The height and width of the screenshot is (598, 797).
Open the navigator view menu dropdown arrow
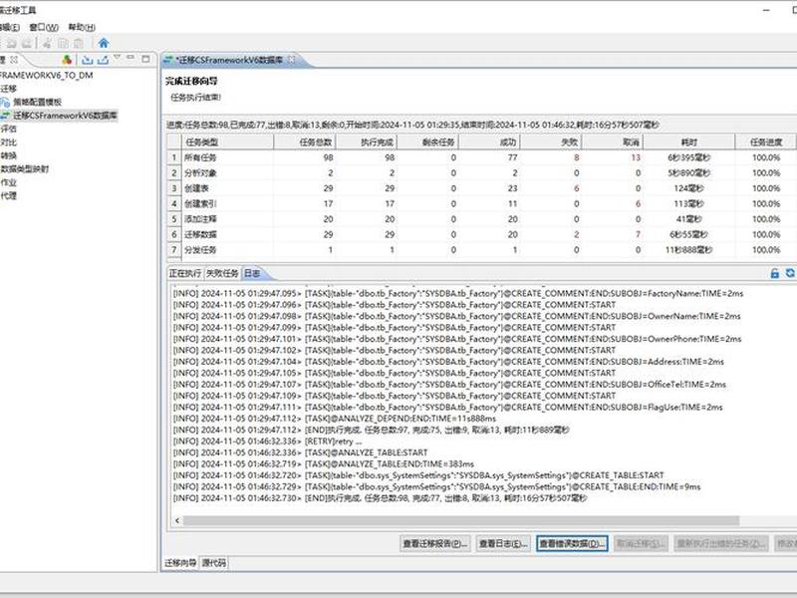[118, 57]
